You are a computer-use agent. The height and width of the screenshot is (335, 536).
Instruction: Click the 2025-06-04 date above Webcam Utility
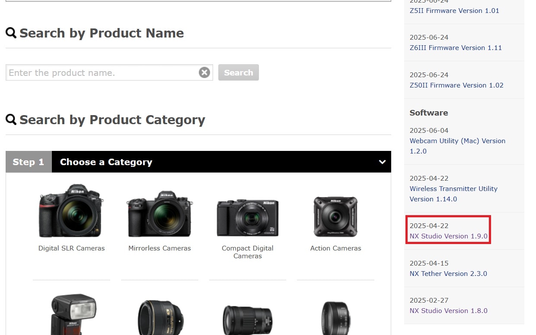coord(429,131)
